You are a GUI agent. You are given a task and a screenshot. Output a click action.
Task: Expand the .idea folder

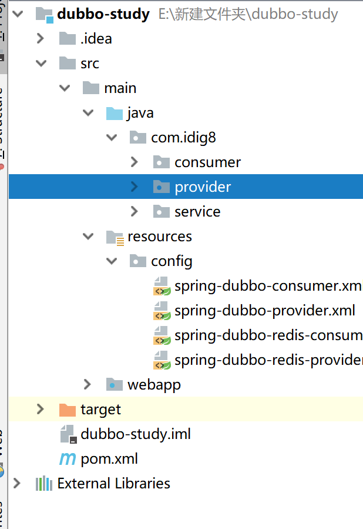coord(40,39)
